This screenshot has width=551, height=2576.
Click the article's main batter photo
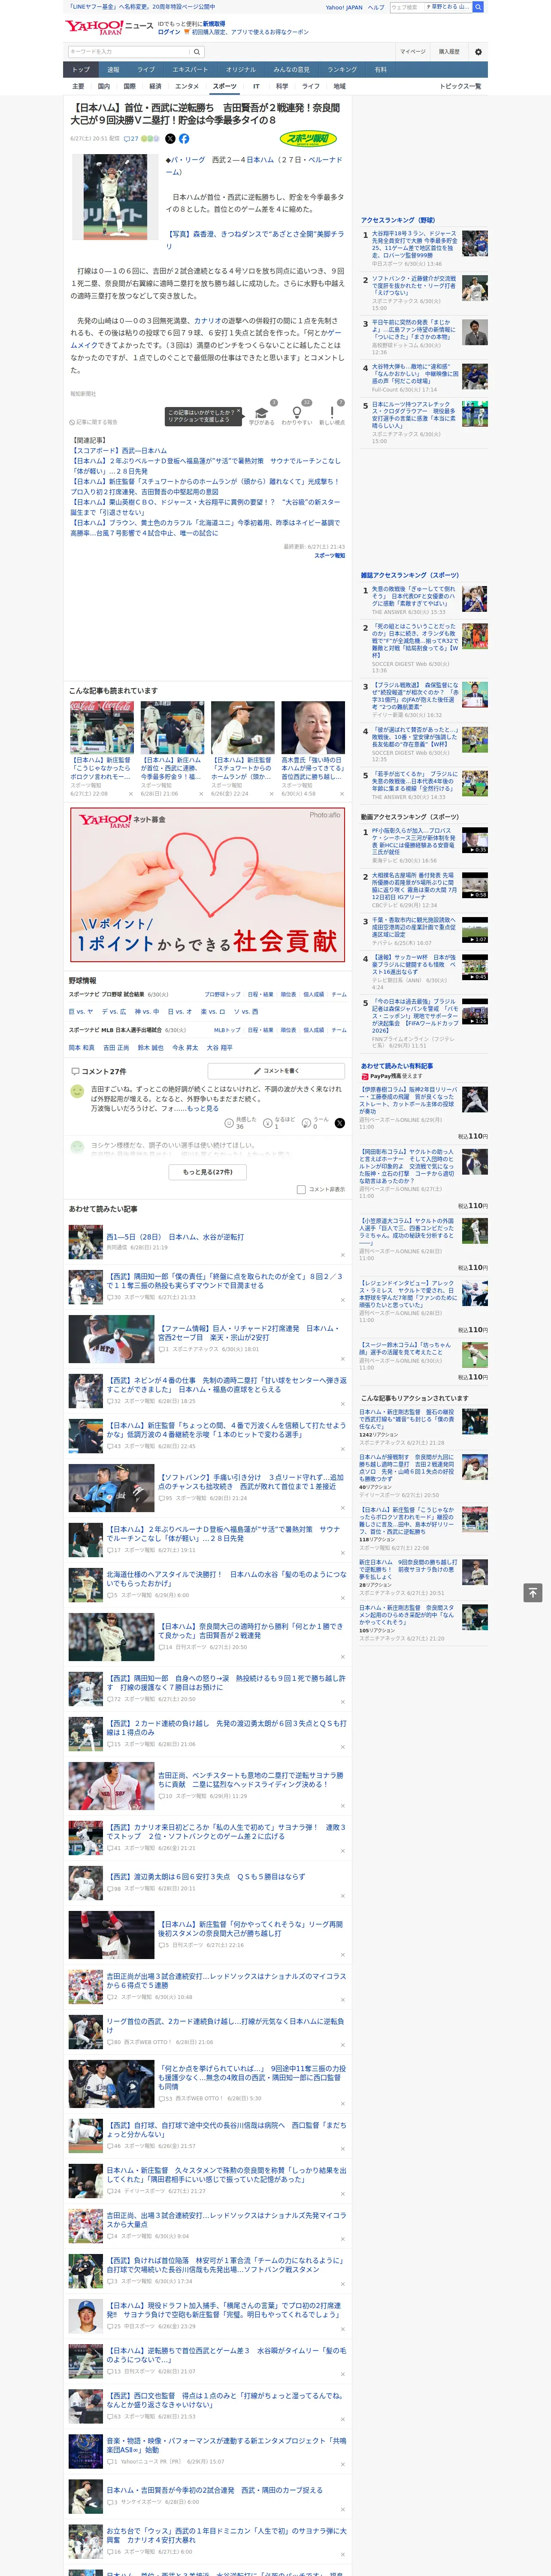(115, 197)
